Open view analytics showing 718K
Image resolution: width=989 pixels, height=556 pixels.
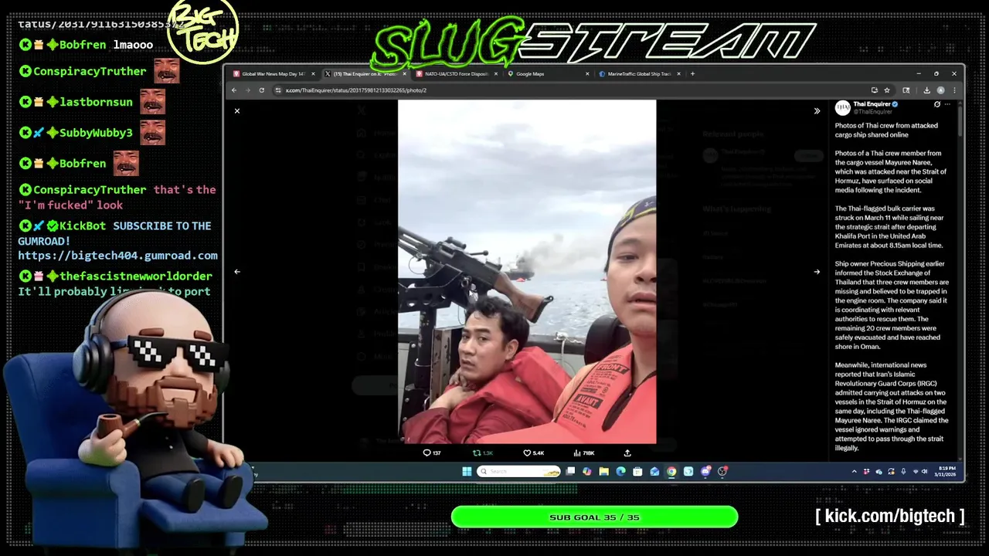point(584,453)
